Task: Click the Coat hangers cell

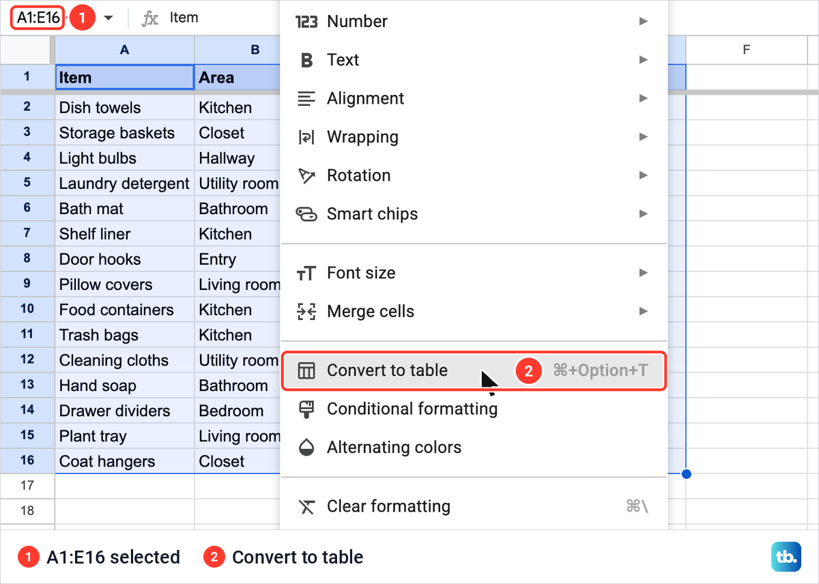Action: [x=125, y=461]
